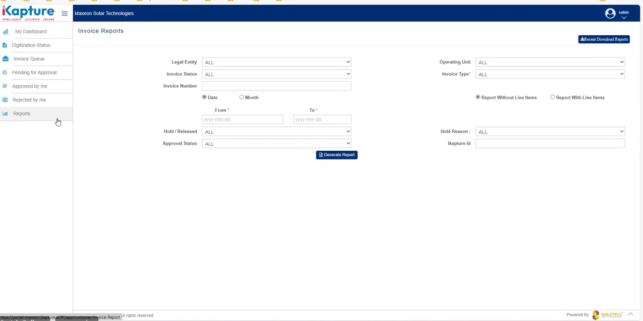The image size is (643, 321).
Task: Click the satish user avatar icon
Action: 610,13
